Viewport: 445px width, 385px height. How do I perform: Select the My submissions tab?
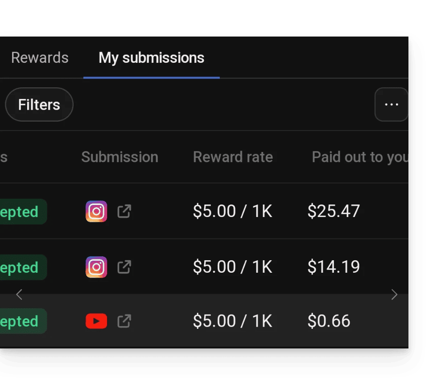coord(152,58)
